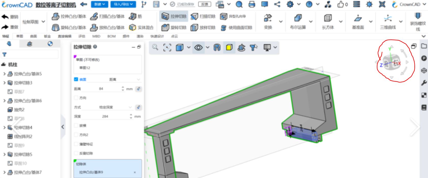Switch to the 草图 sketch tab
The image size is (428, 178).
pyautogui.click(x=20, y=36)
